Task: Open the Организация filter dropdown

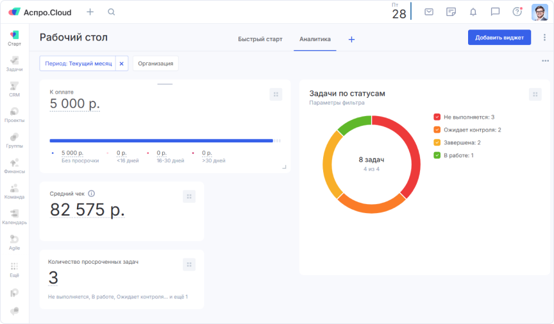Action: (155, 64)
